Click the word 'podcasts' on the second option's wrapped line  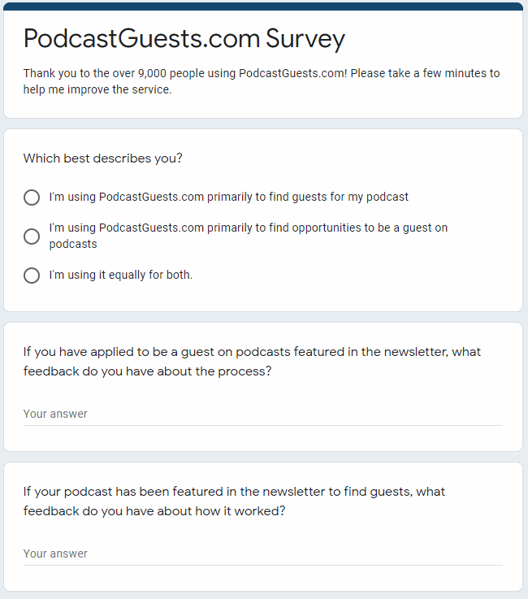coord(73,245)
